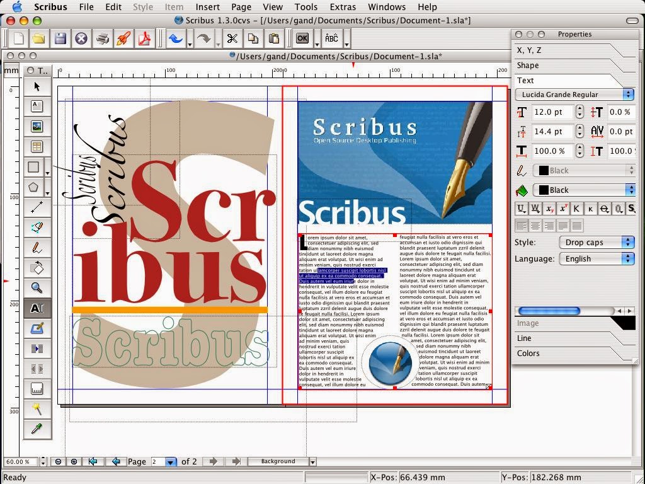Select the Unlink Text Frames tool
Screen dimensions: 645x484
[37, 369]
